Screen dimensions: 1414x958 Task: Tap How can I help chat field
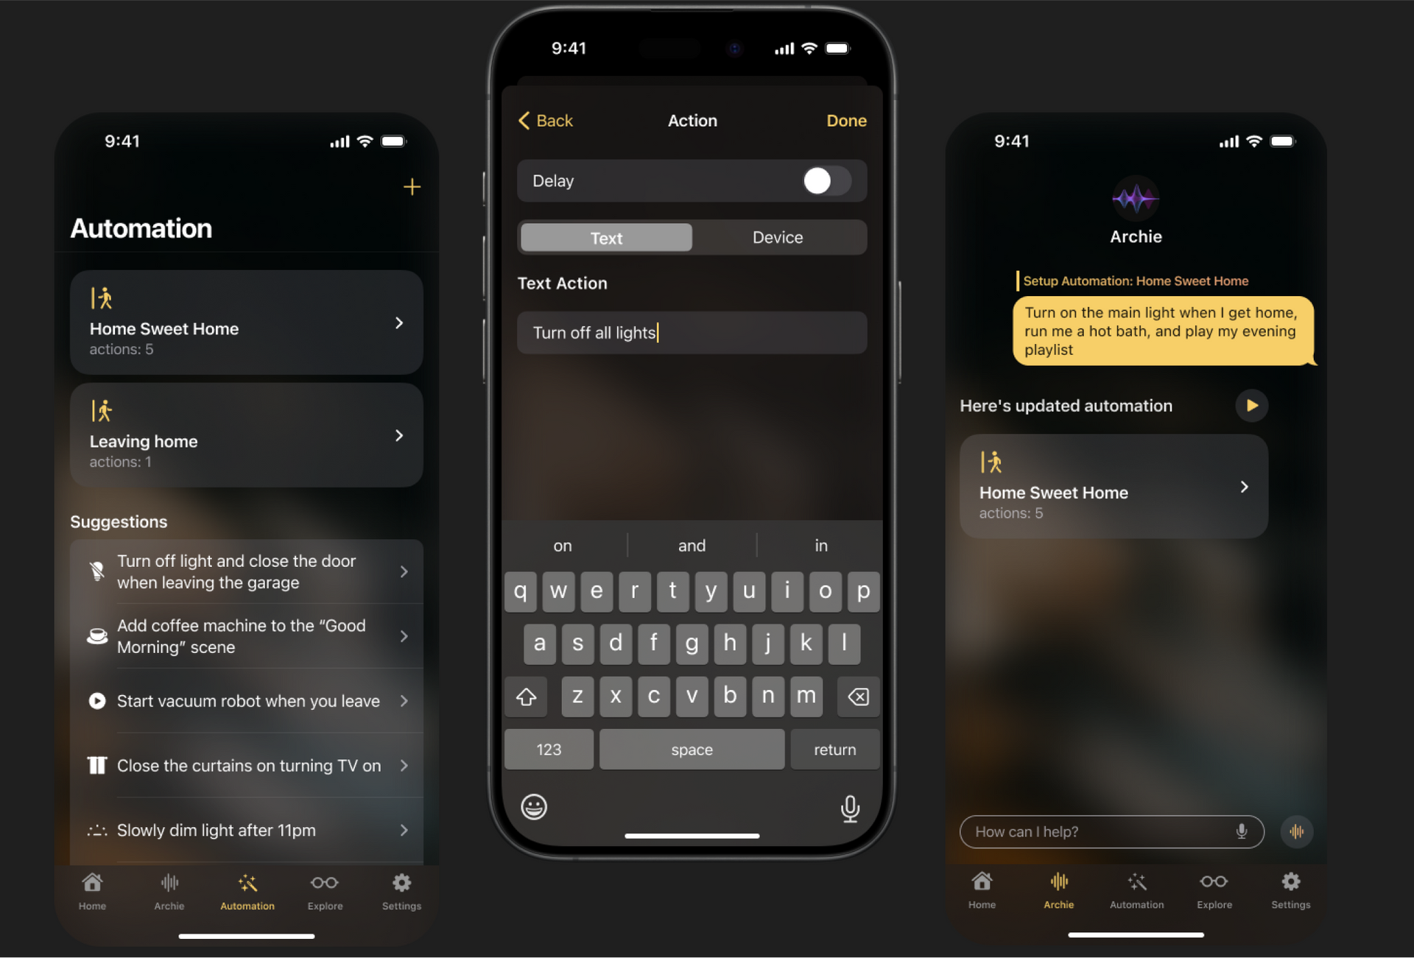(1109, 831)
